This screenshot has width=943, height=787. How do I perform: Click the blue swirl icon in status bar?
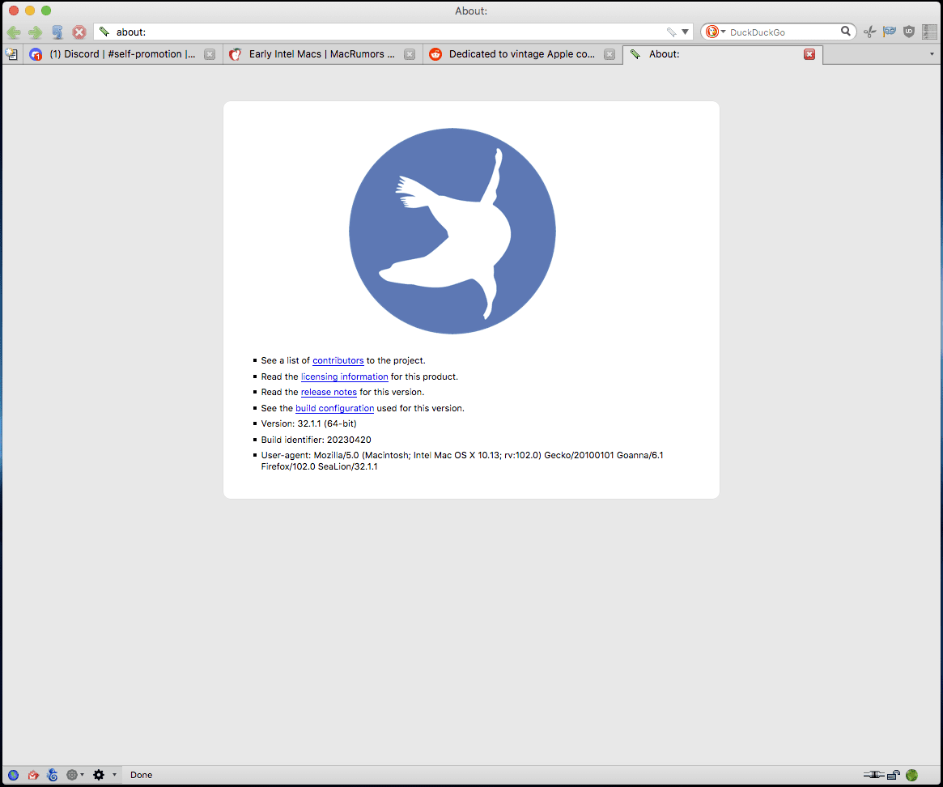(53, 775)
